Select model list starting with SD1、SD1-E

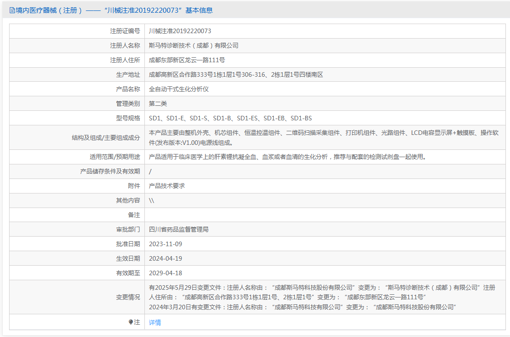coord(230,118)
